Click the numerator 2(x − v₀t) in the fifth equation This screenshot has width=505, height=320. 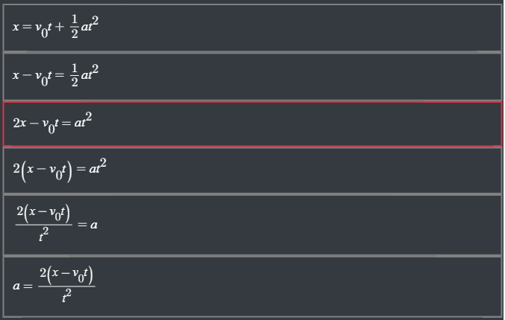point(43,214)
